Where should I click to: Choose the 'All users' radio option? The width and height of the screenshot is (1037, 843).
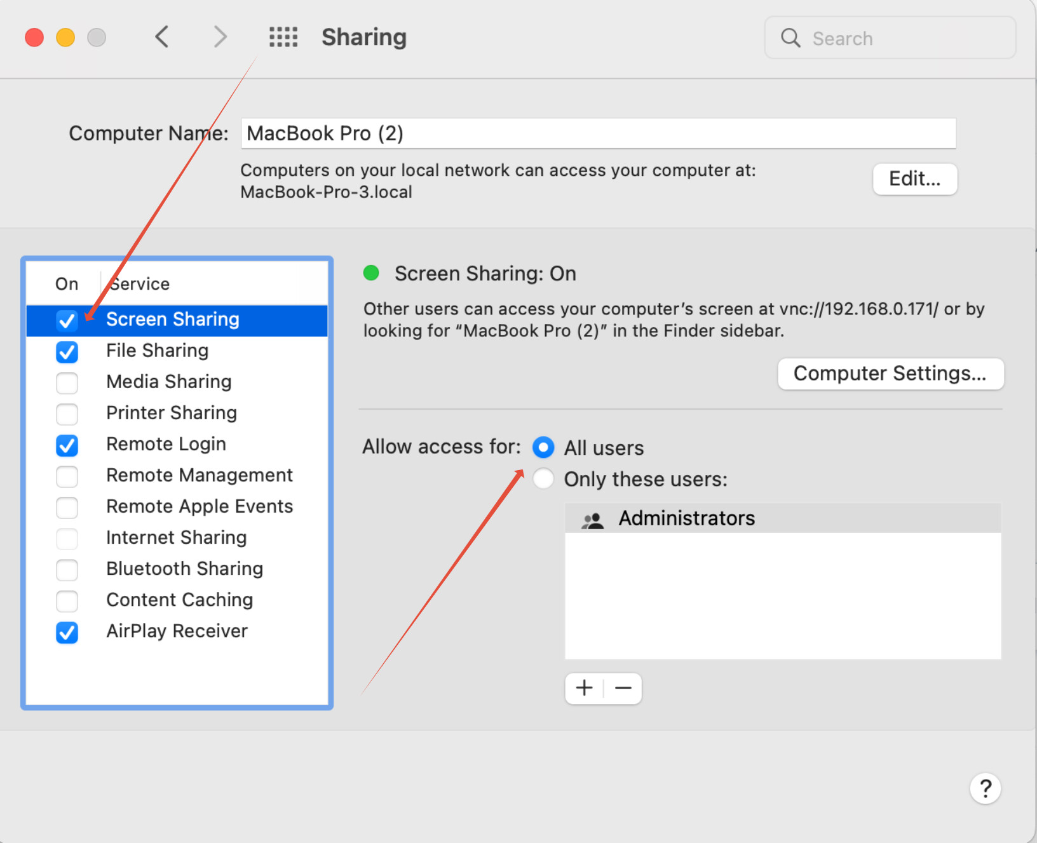pyautogui.click(x=543, y=447)
